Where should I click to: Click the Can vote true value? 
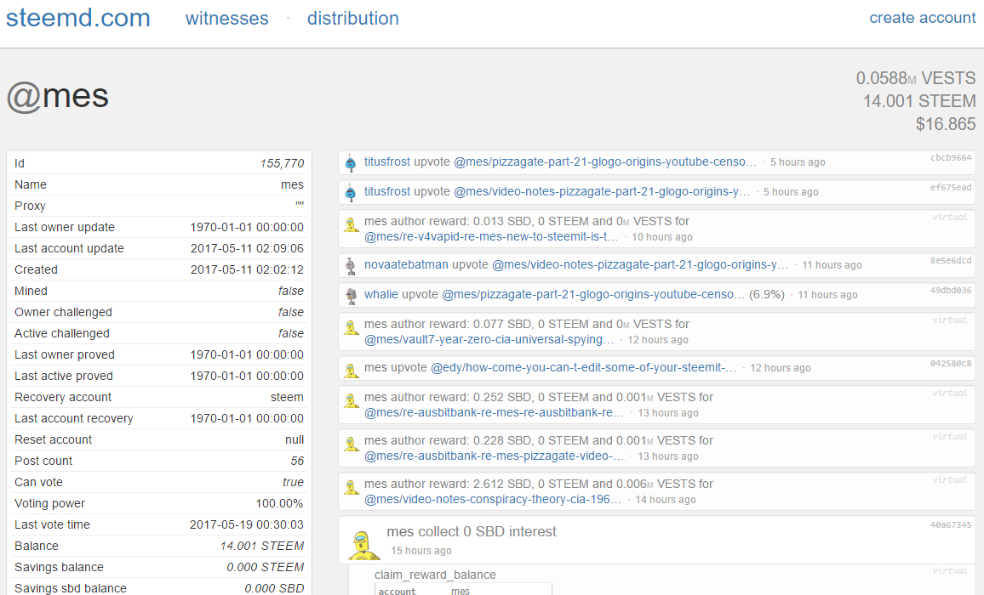click(293, 482)
